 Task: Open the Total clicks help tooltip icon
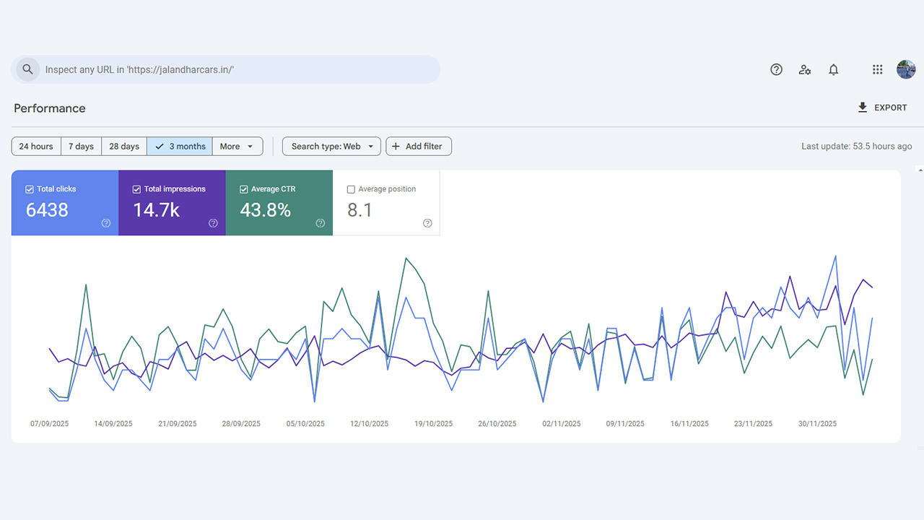tap(105, 223)
